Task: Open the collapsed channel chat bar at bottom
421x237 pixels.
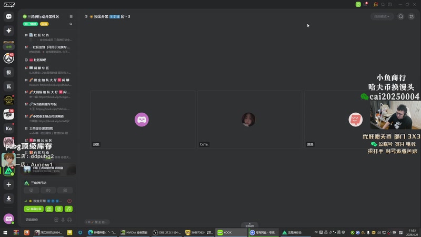Action: pos(97,222)
